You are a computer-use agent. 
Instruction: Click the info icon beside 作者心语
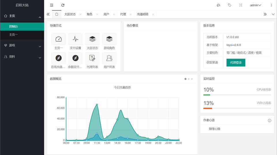click(x=269, y=121)
